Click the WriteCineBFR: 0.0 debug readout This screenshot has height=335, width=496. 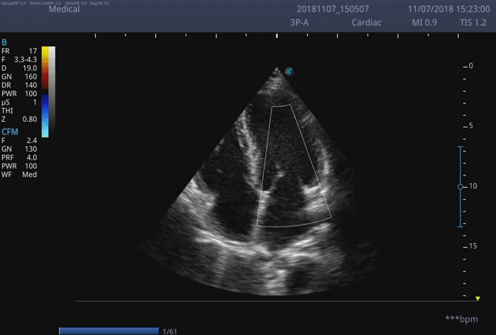click(x=46, y=3)
